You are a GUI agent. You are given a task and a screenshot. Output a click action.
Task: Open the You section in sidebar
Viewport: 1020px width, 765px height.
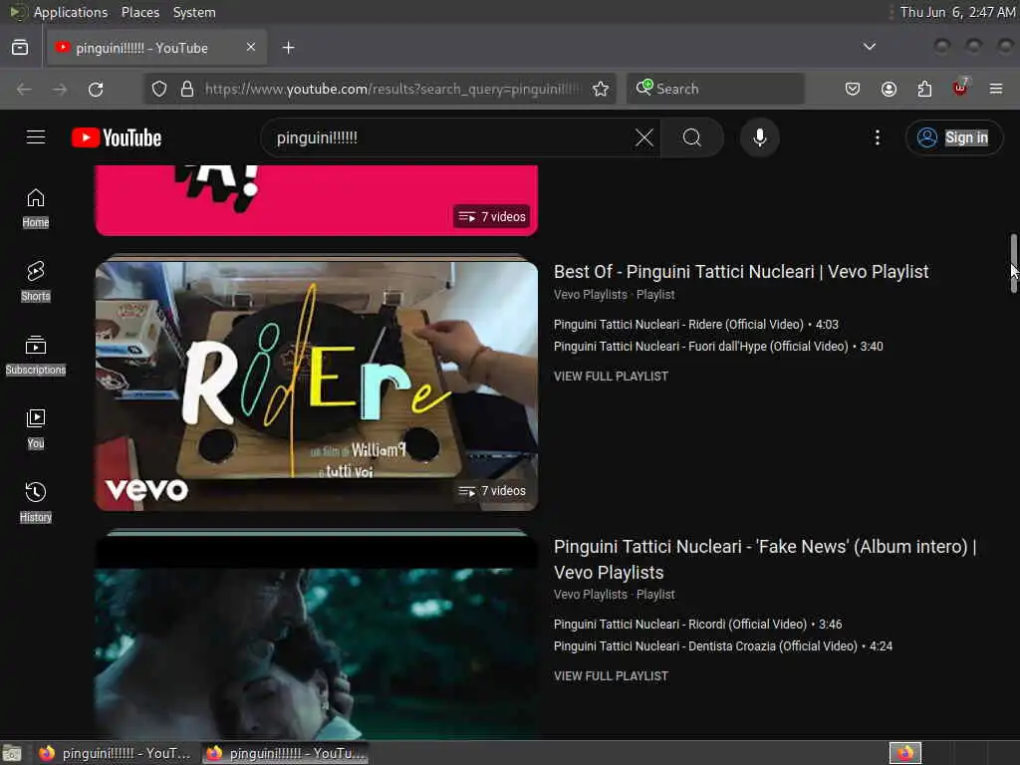pyautogui.click(x=36, y=428)
